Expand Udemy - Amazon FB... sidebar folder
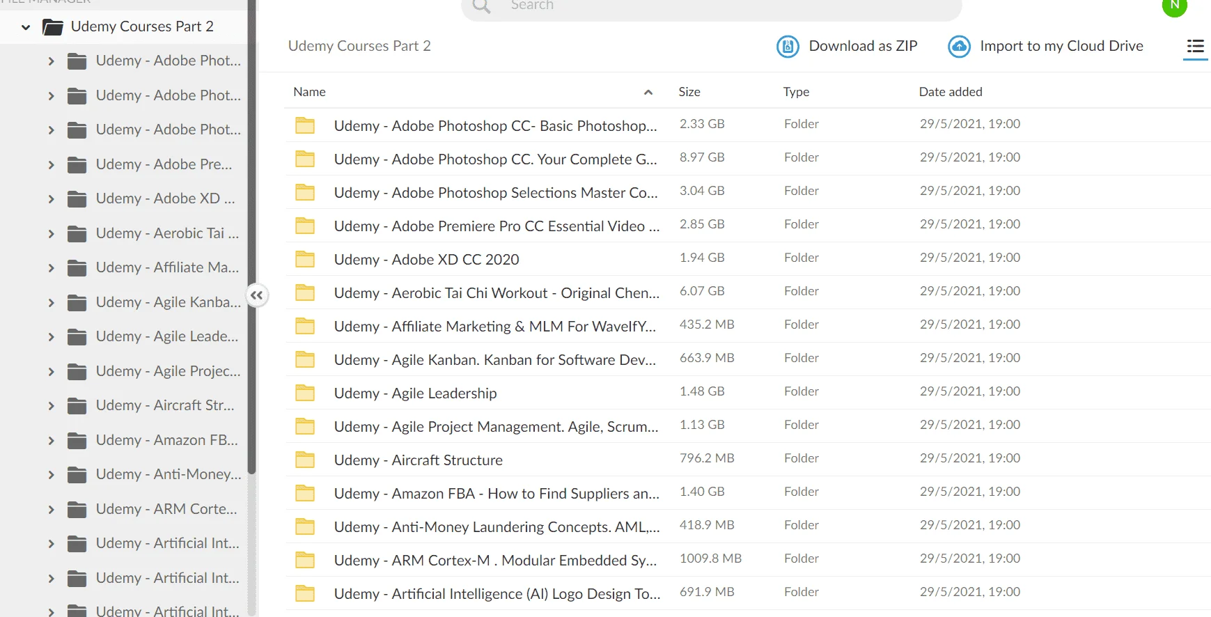1211x617 pixels. point(51,441)
